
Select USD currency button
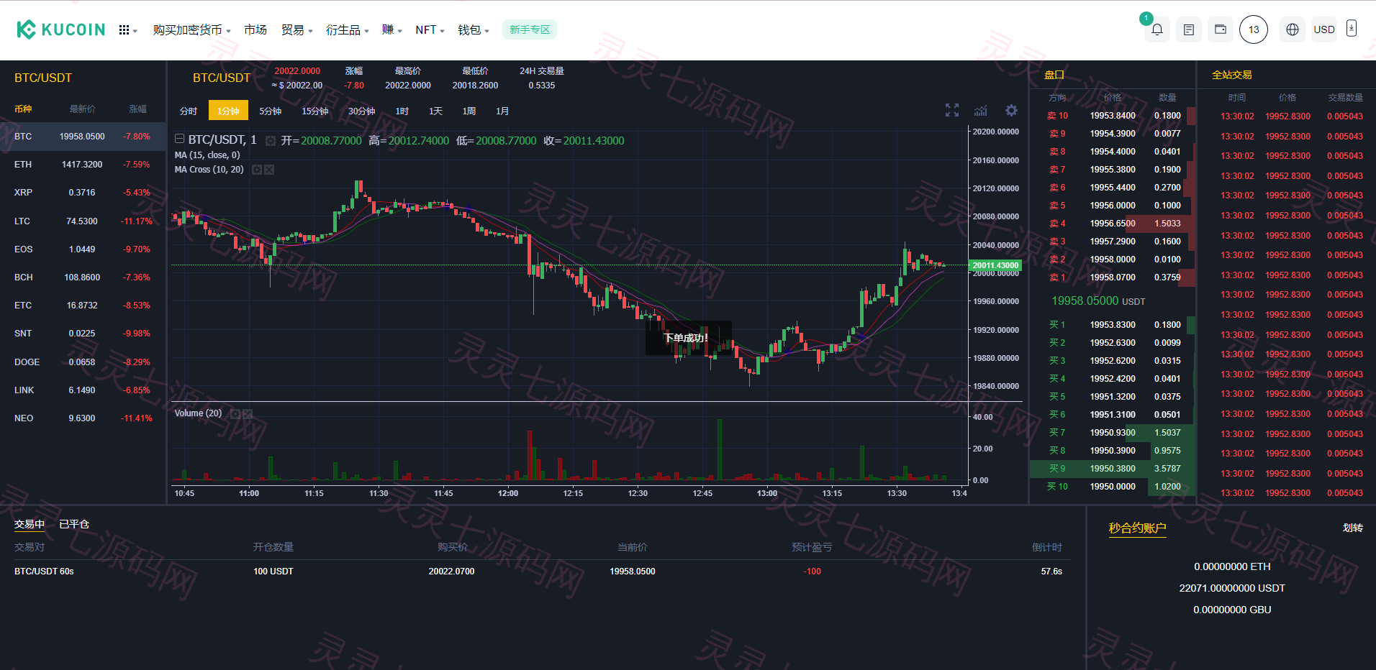click(x=1324, y=29)
